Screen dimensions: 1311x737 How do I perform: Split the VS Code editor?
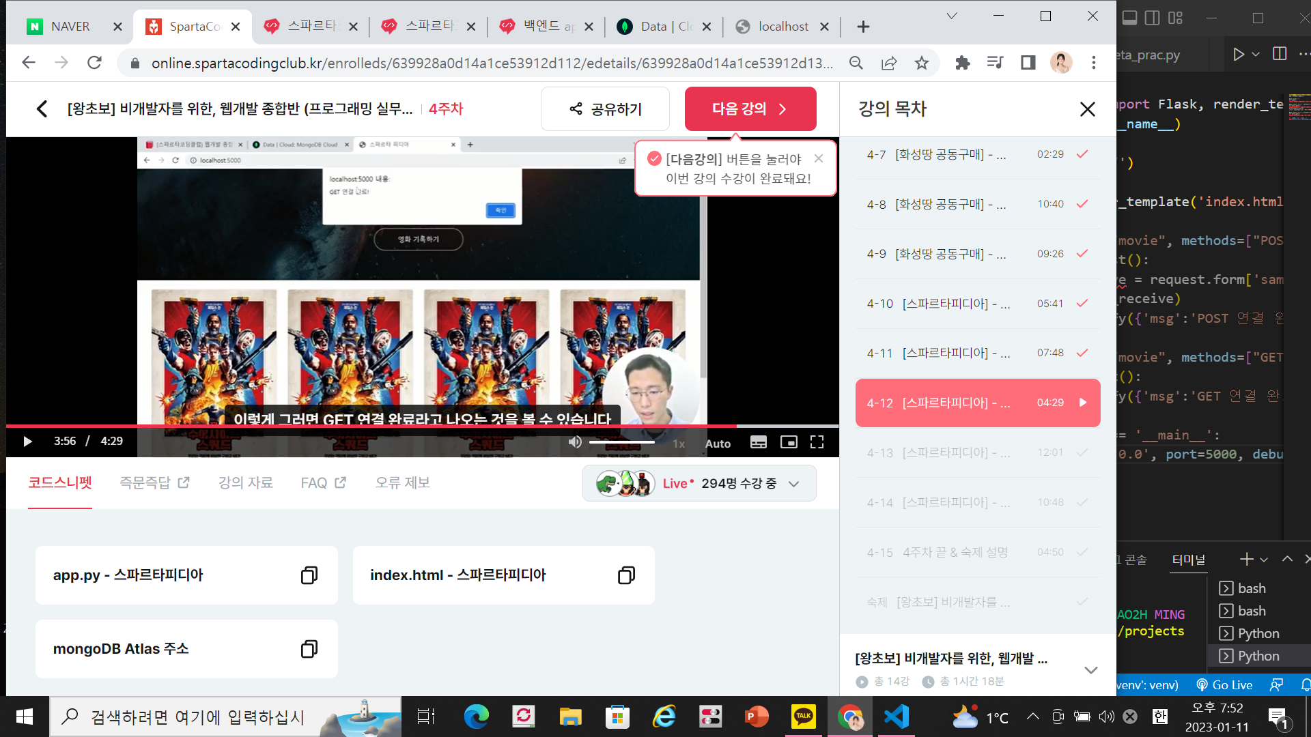pyautogui.click(x=1280, y=54)
